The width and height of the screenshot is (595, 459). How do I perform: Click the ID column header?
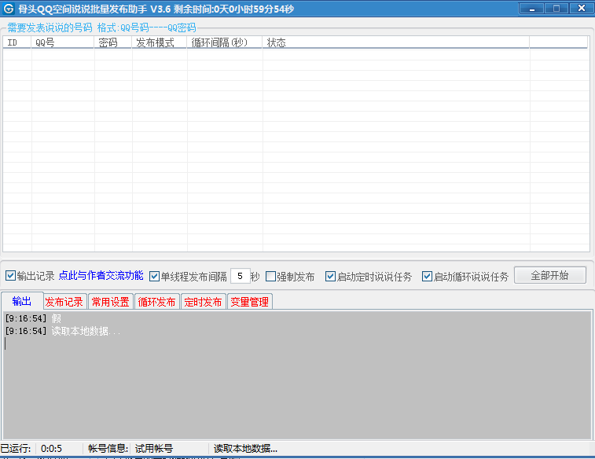tap(17, 42)
